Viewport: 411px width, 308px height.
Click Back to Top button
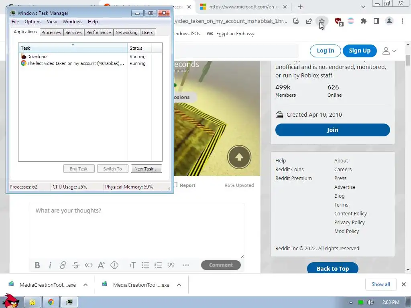[333, 268]
